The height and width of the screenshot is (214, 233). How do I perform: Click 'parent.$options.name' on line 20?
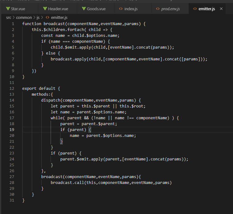110,136
